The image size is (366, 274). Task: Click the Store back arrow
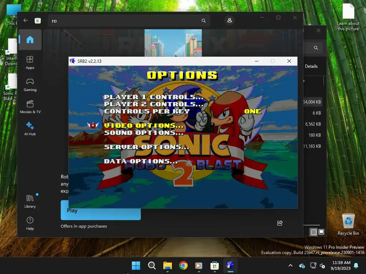pyautogui.click(x=26, y=20)
